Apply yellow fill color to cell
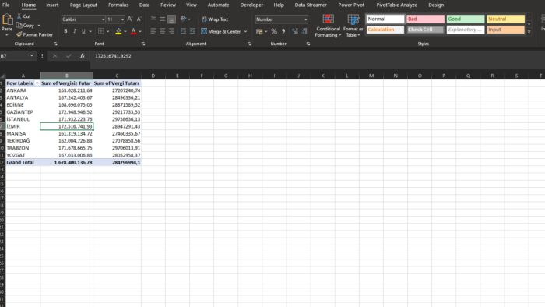The width and height of the screenshot is (545, 307). 118,31
